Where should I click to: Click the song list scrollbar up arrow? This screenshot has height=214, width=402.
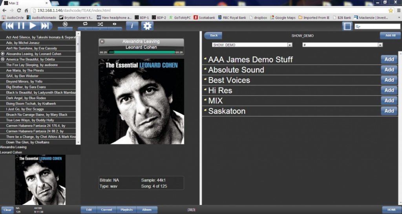pos(78,34)
